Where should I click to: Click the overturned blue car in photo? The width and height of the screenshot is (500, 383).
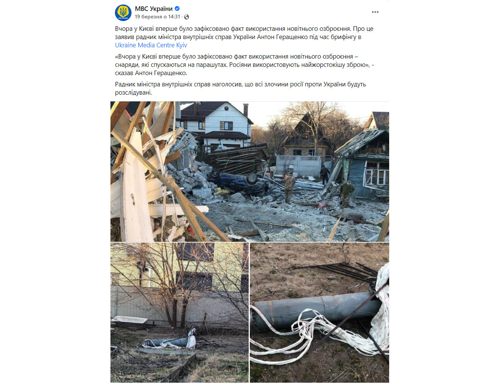[x=237, y=180]
